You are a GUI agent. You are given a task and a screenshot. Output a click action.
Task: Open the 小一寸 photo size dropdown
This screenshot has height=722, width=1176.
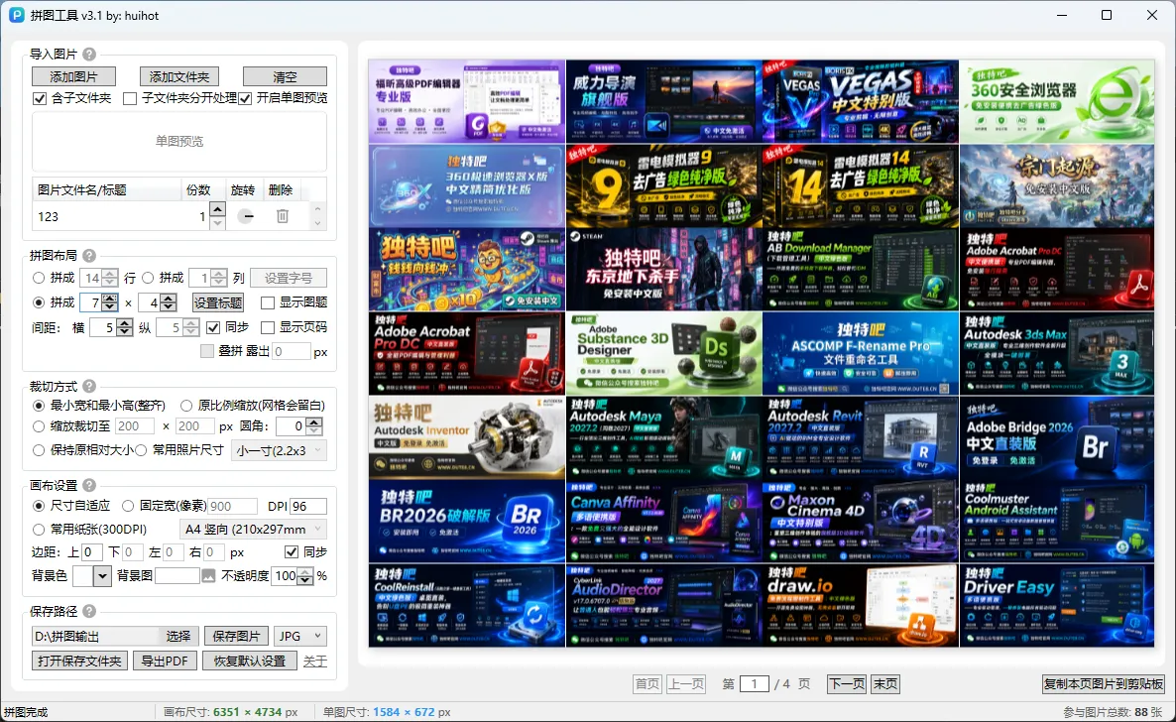(x=279, y=450)
